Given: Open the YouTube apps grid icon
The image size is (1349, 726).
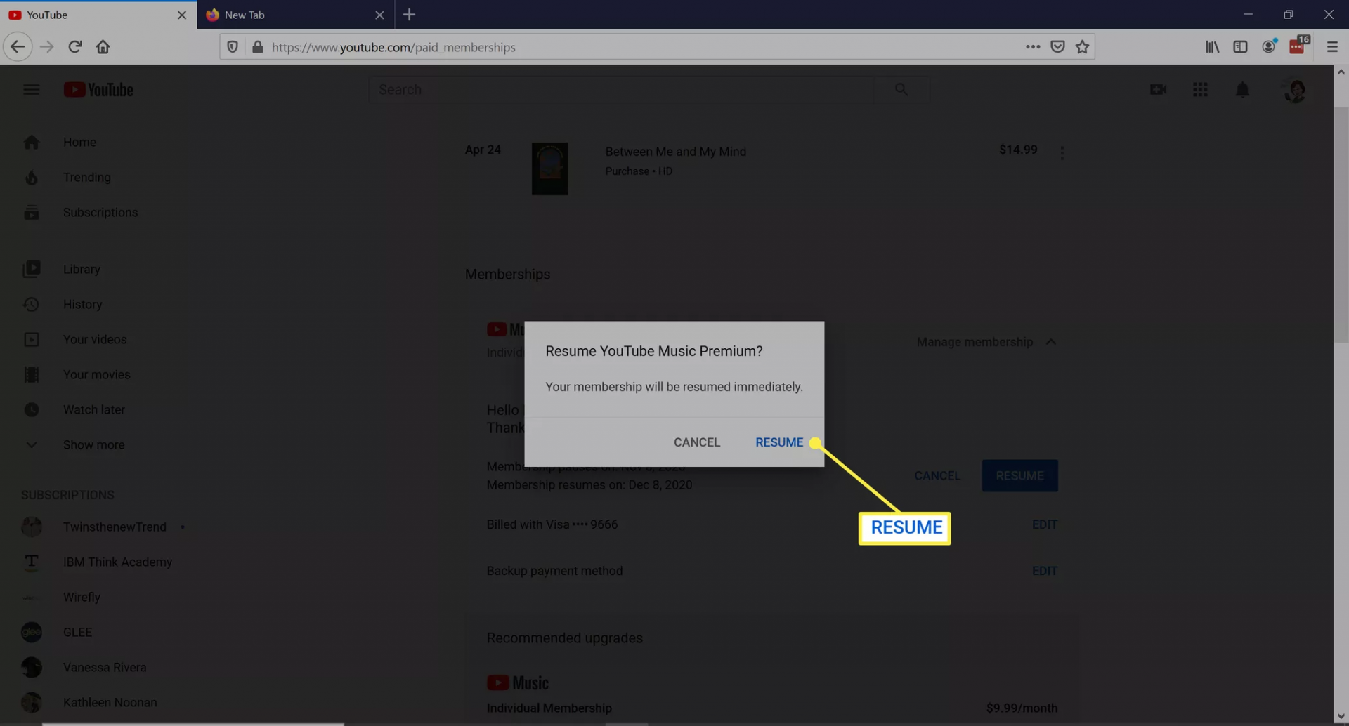Looking at the screenshot, I should [x=1199, y=90].
